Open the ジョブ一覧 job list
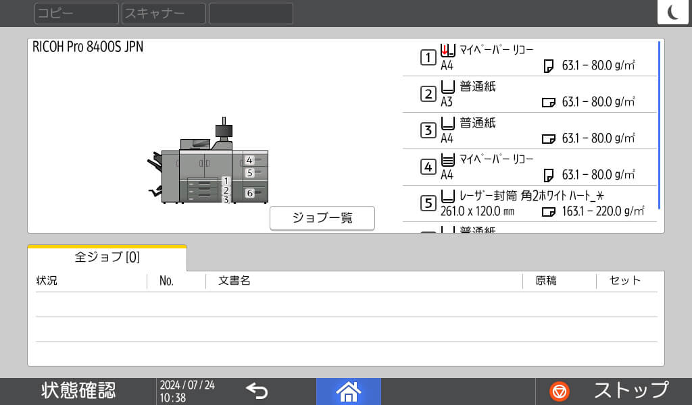Viewport: 692px width, 405px height. (322, 218)
